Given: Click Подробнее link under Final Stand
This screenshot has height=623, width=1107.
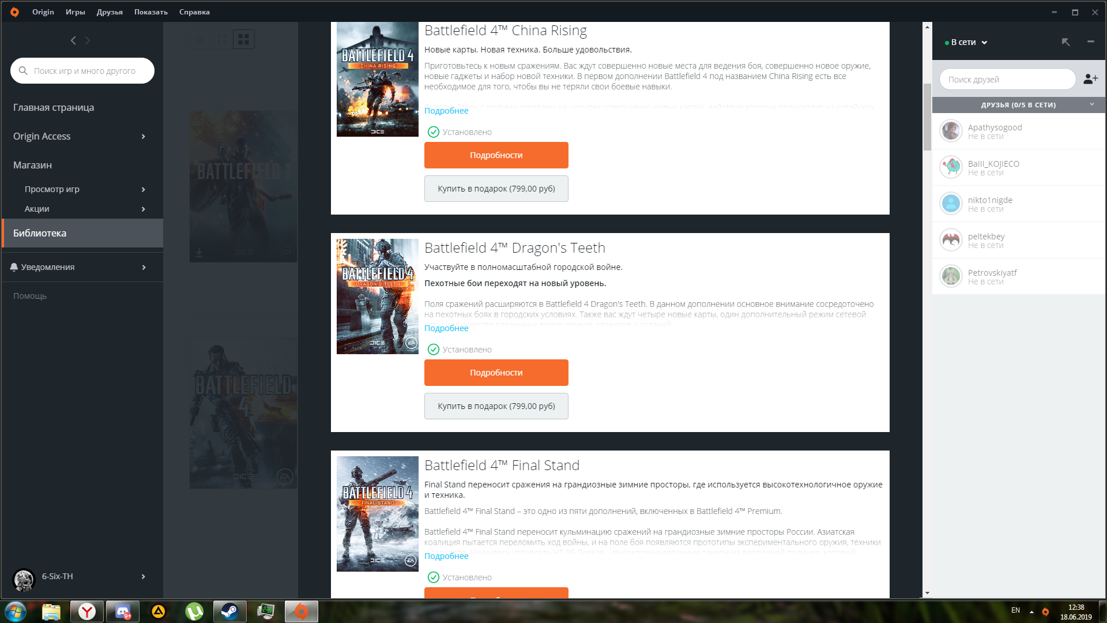Looking at the screenshot, I should click(446, 556).
